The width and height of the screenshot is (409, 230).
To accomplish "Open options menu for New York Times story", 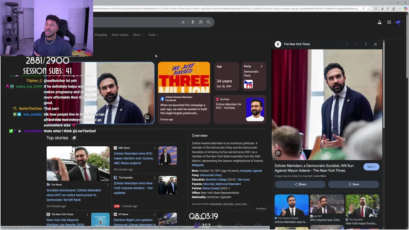I will click(x=88, y=214).
